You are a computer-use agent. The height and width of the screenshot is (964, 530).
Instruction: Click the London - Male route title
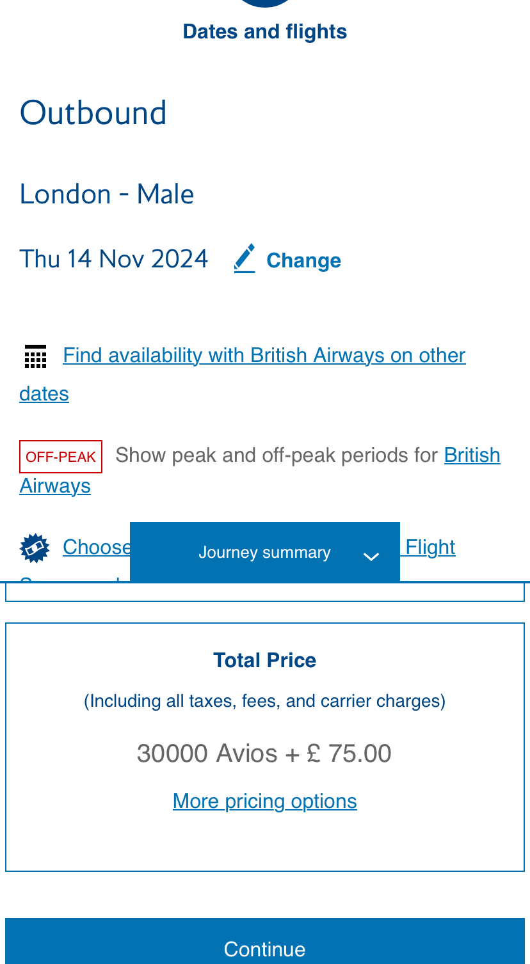107,194
